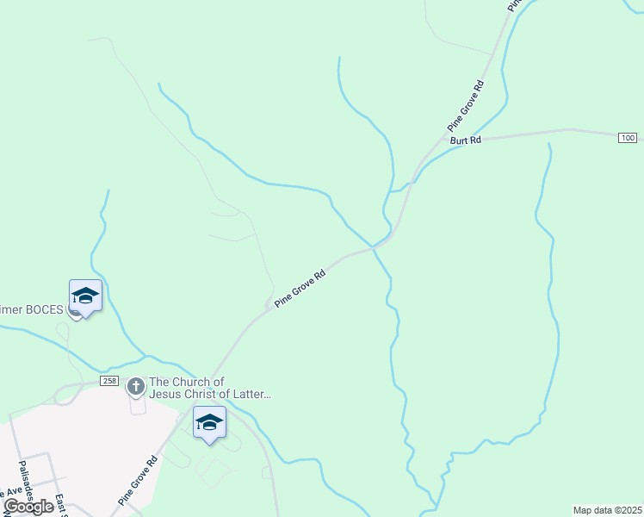Click the loop driveway below Herkimer BOCES
Image resolution: width=644 pixels, height=517 pixels.
[x=63, y=331]
